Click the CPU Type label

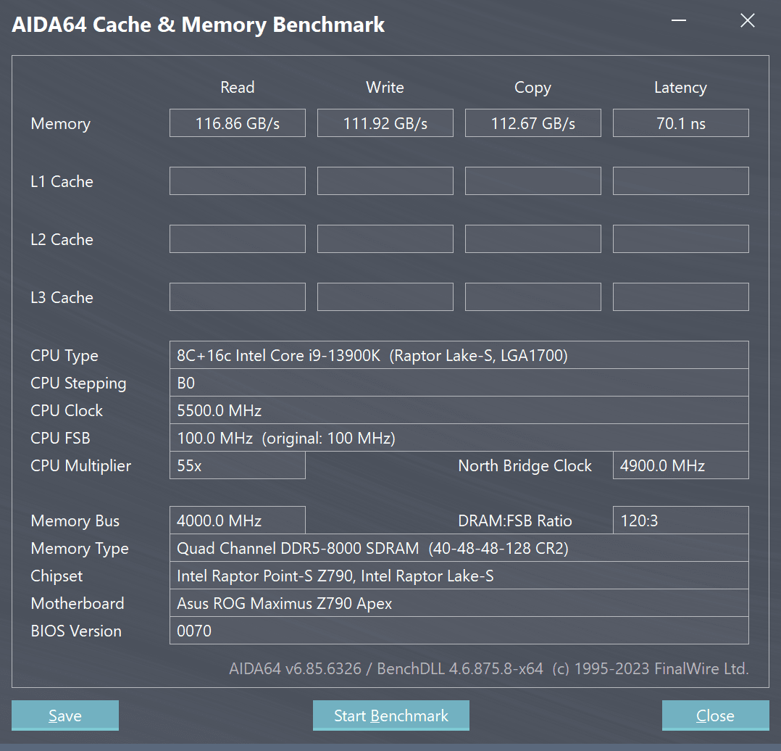pyautogui.click(x=64, y=356)
